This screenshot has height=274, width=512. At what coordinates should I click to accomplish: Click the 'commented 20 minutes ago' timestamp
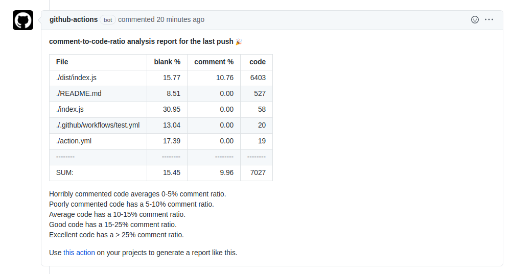161,19
